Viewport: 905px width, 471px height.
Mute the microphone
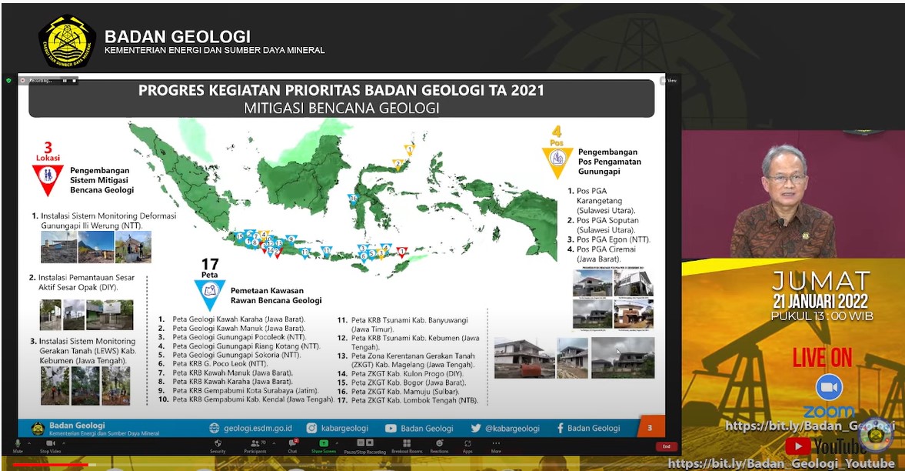16,444
